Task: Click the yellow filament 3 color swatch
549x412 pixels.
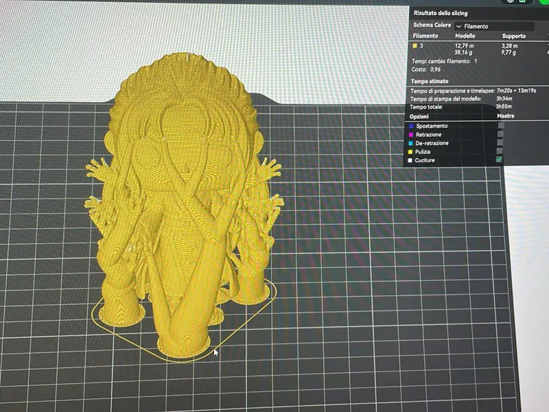Action: click(x=415, y=45)
